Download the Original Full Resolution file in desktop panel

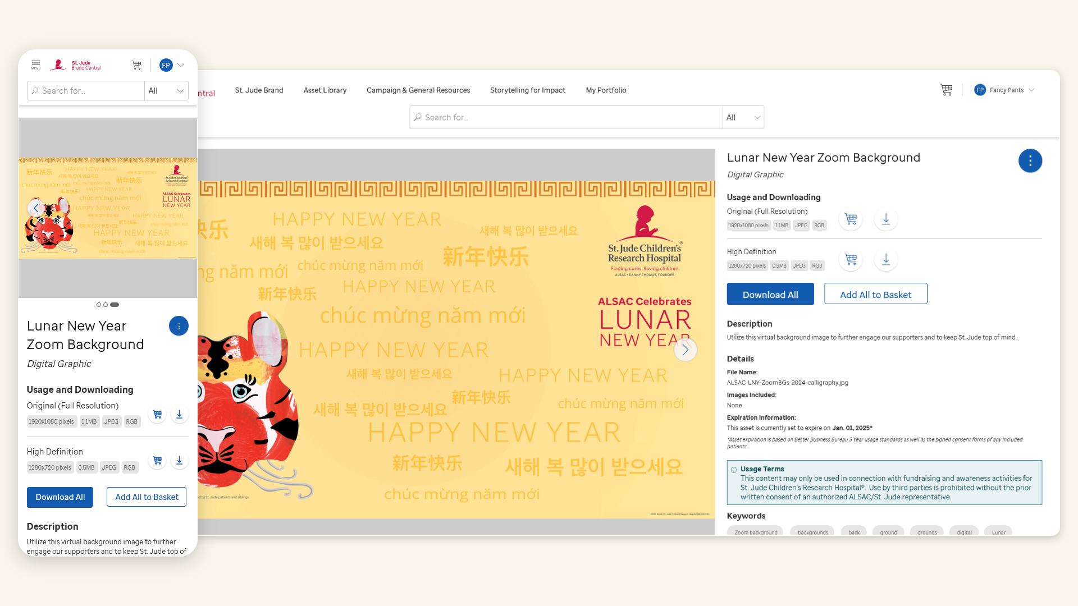point(885,219)
